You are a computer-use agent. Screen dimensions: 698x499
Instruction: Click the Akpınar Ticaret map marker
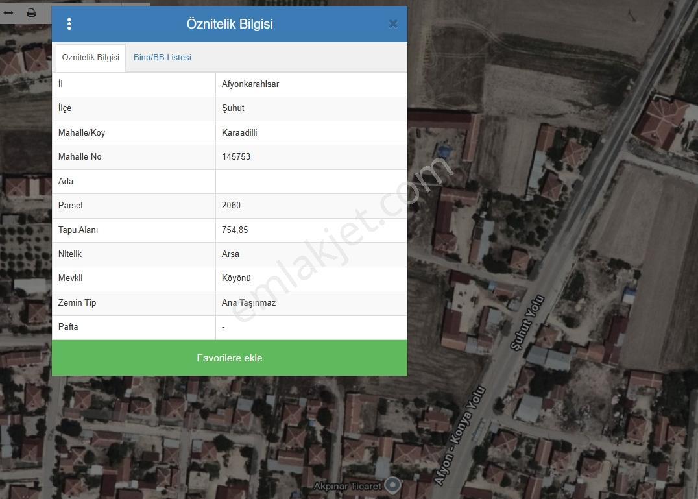tap(392, 485)
